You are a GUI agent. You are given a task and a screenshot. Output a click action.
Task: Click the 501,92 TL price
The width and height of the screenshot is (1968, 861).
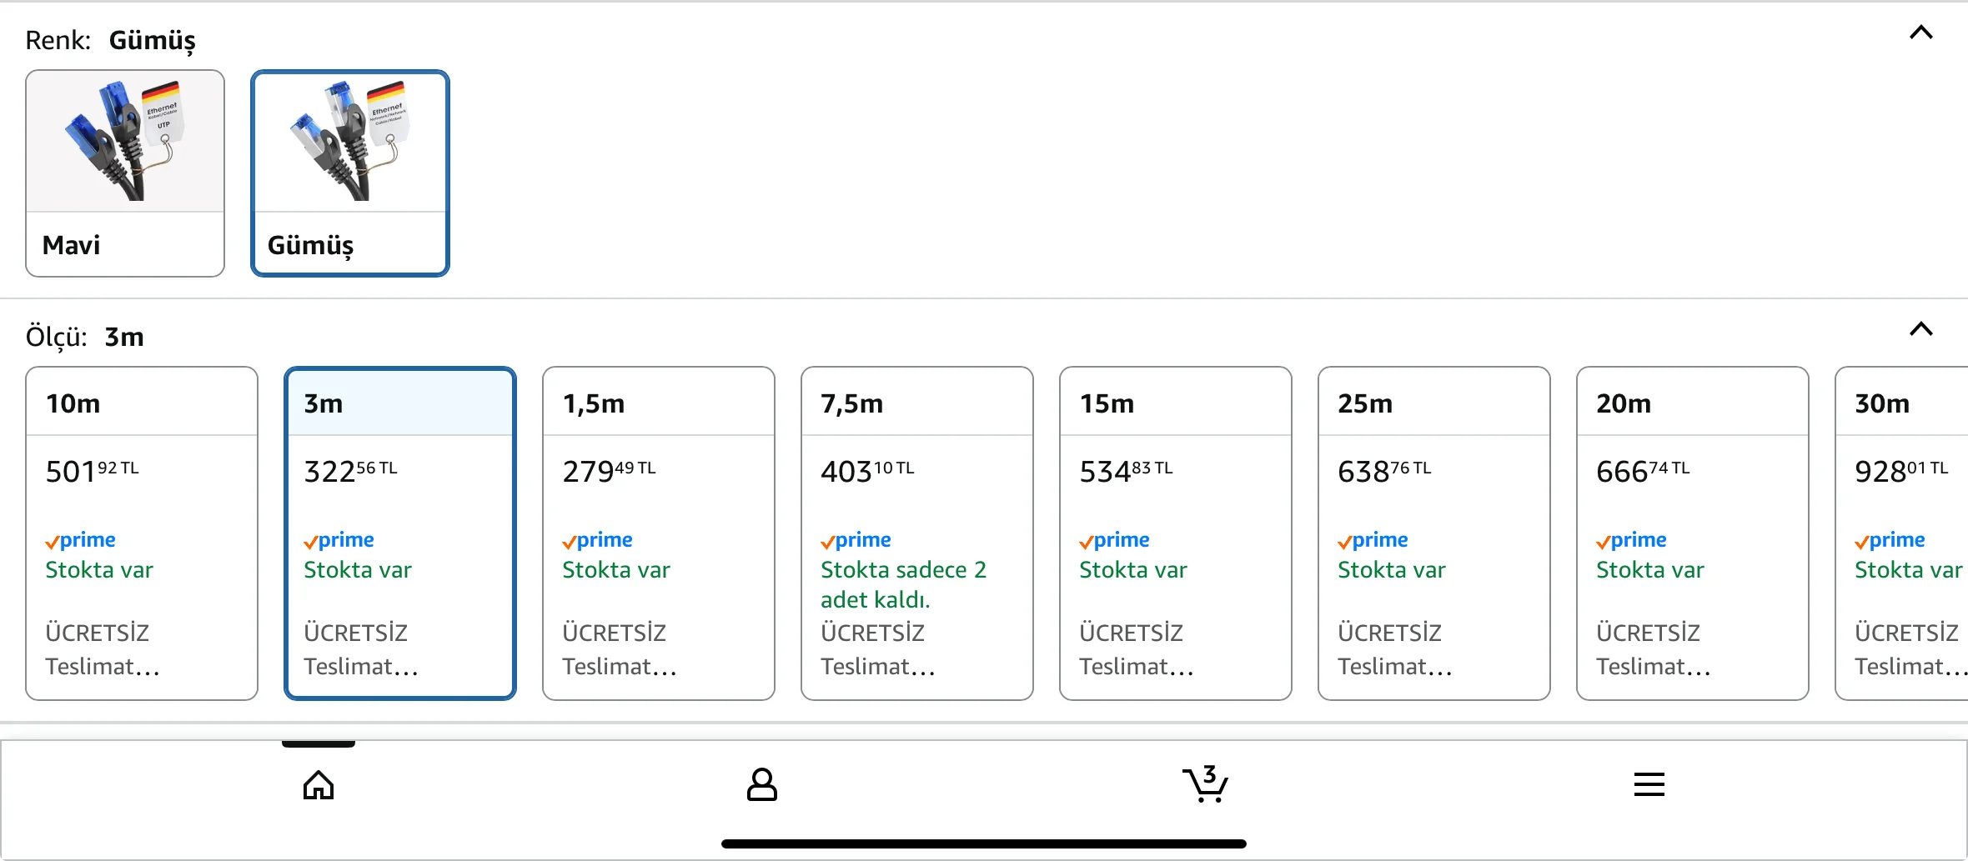[92, 472]
